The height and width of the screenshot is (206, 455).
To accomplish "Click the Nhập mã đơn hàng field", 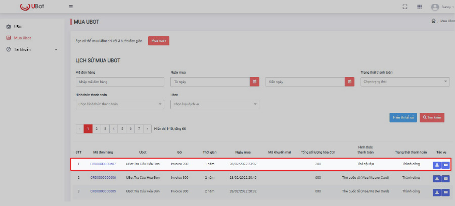I will [x=120, y=82].
